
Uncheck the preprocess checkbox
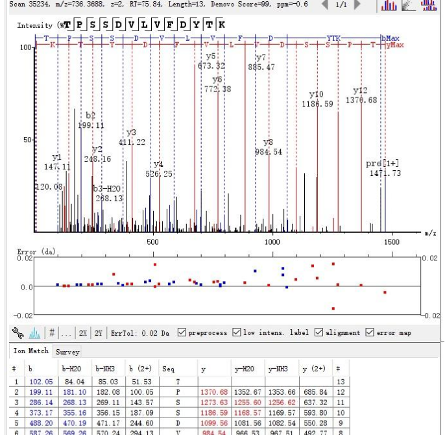coord(182,332)
